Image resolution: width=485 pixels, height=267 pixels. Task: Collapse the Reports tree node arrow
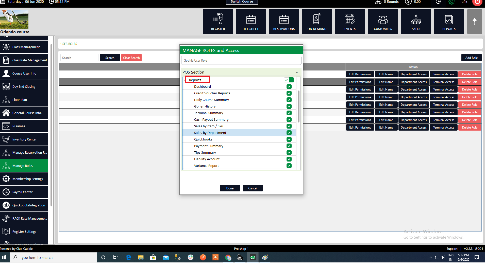pos(185,80)
